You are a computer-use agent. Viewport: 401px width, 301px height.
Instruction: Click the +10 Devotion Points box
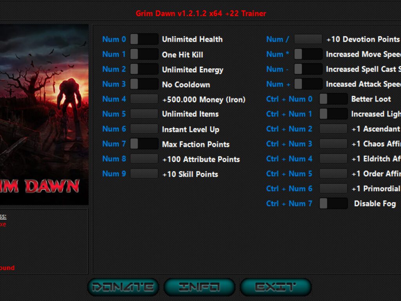click(308, 40)
